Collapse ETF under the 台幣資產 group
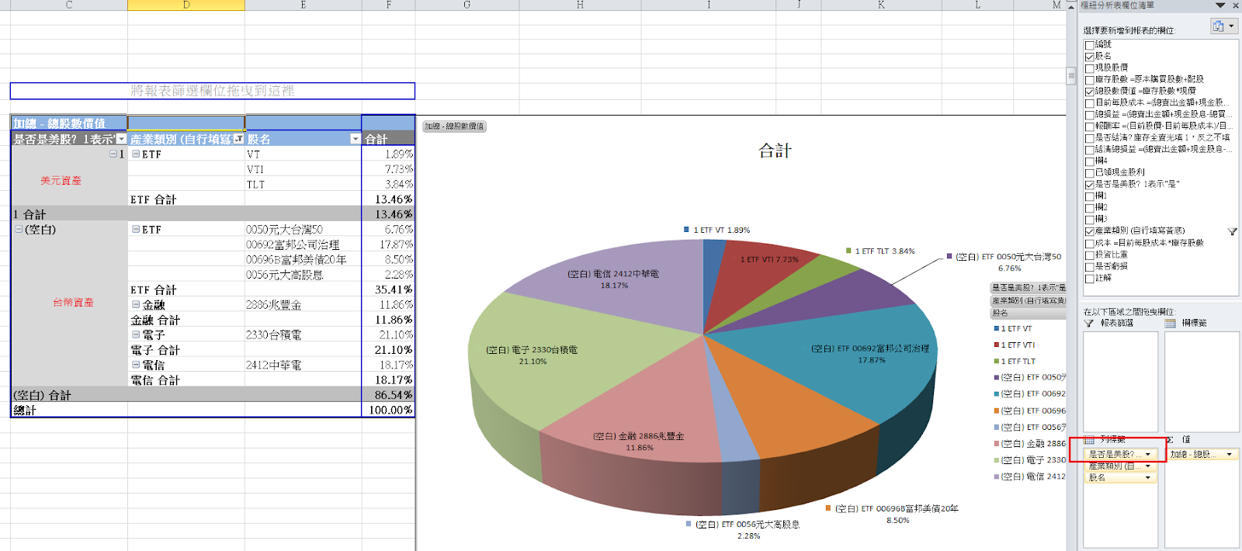Viewport: 1242px width, 551px height. pos(136,230)
